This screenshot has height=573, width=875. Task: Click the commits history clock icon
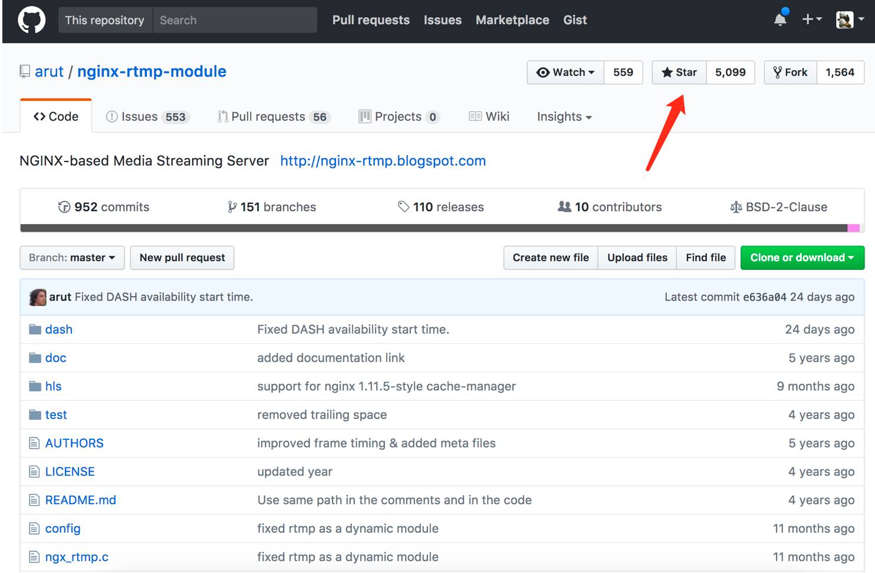[x=64, y=207]
